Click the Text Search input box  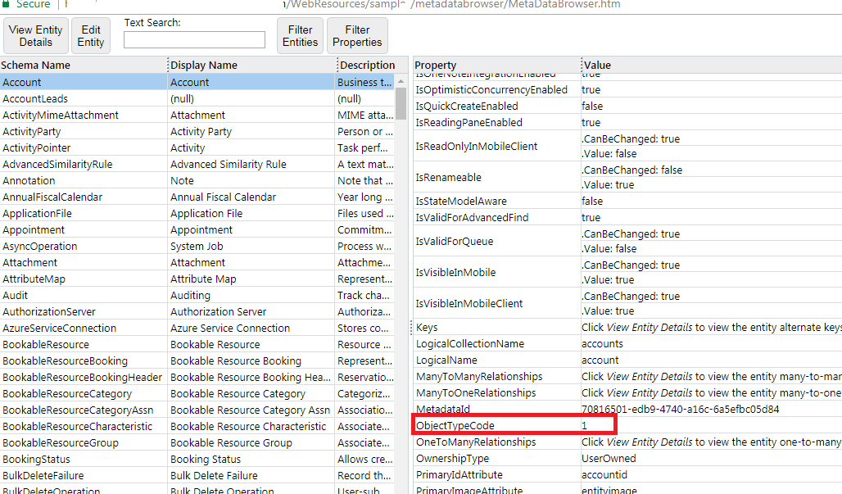(194, 39)
